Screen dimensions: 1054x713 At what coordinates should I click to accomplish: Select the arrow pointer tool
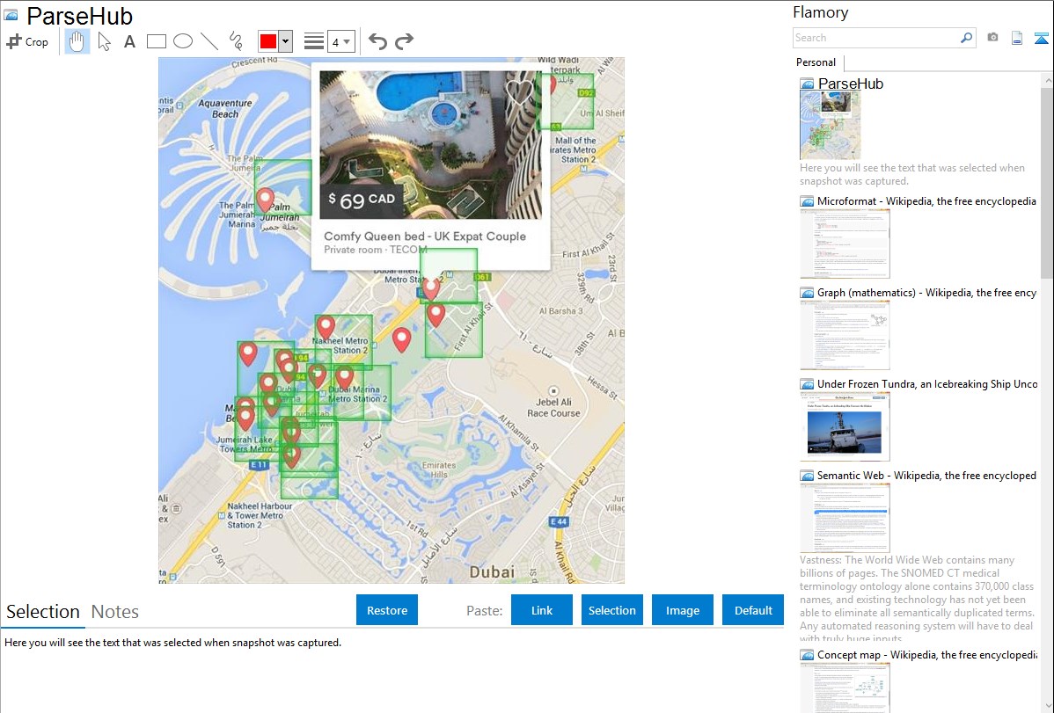point(104,41)
